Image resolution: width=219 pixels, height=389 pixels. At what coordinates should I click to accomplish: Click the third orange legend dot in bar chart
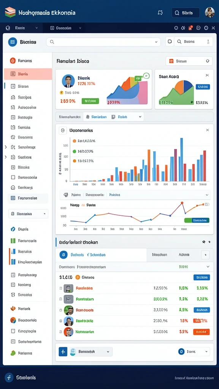click(x=74, y=161)
